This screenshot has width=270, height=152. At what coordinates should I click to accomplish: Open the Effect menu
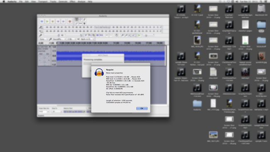[x=73, y=1]
